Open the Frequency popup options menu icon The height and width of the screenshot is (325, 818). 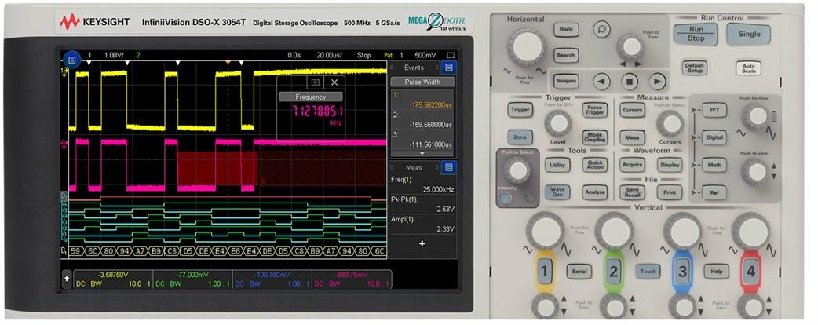tap(316, 82)
